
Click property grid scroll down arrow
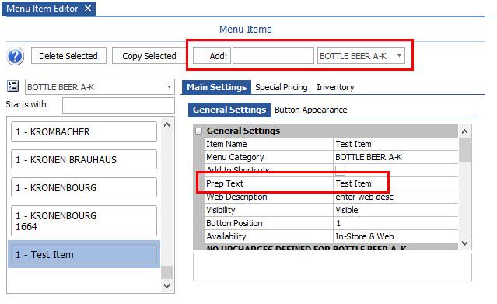(464, 243)
